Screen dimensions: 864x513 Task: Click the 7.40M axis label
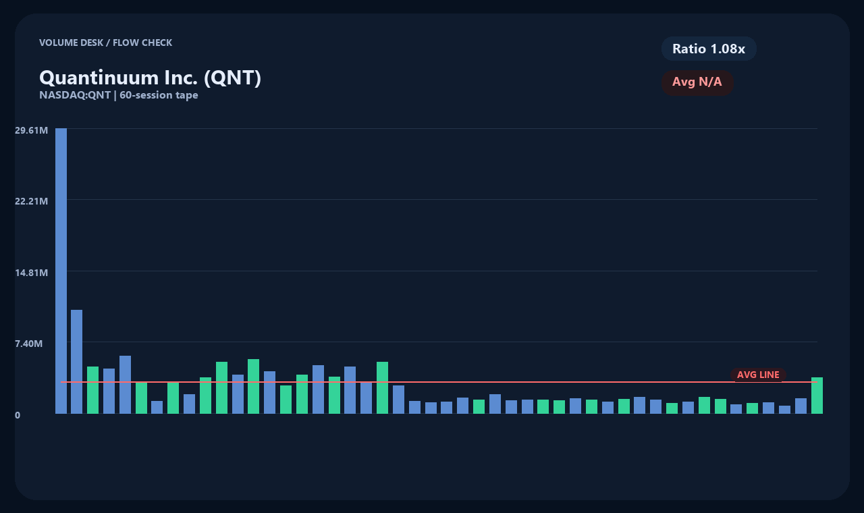29,344
